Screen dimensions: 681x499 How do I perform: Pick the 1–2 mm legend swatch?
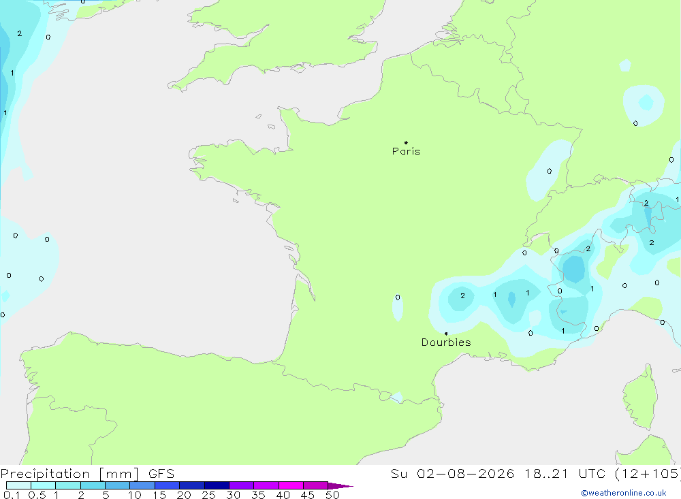pos(68,485)
